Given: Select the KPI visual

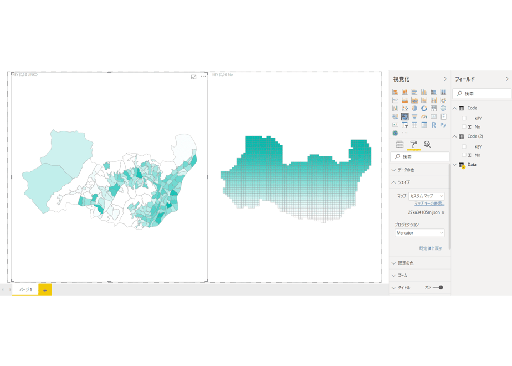Looking at the screenshot, I should 395,125.
